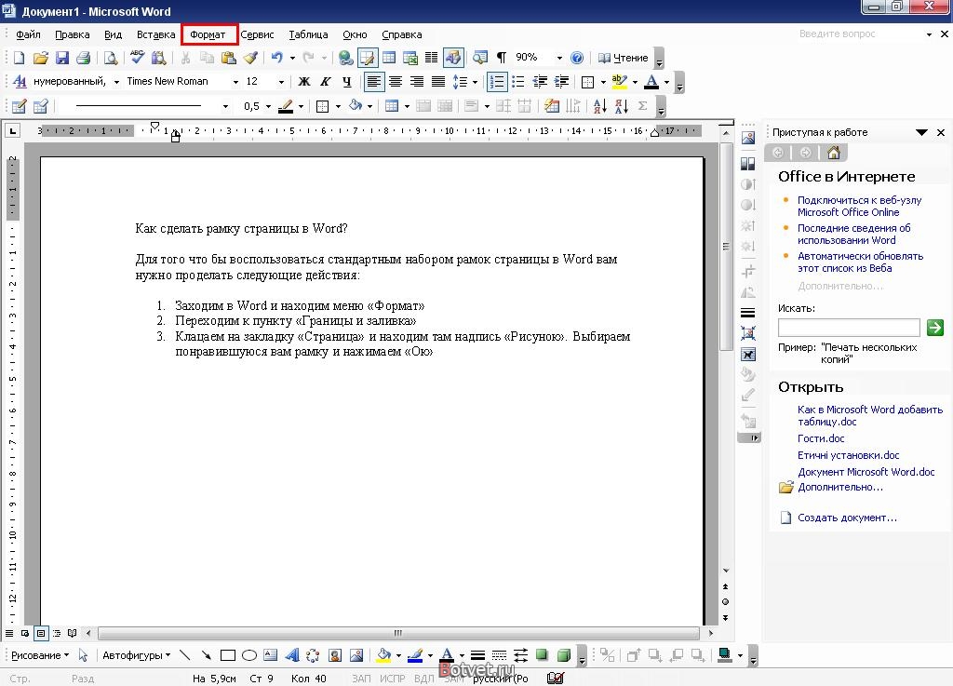Run the spelling check ABC icon
The width and height of the screenshot is (953, 686).
point(138,58)
